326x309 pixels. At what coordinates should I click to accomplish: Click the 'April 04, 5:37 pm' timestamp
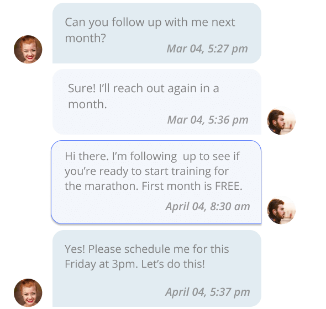point(208,292)
